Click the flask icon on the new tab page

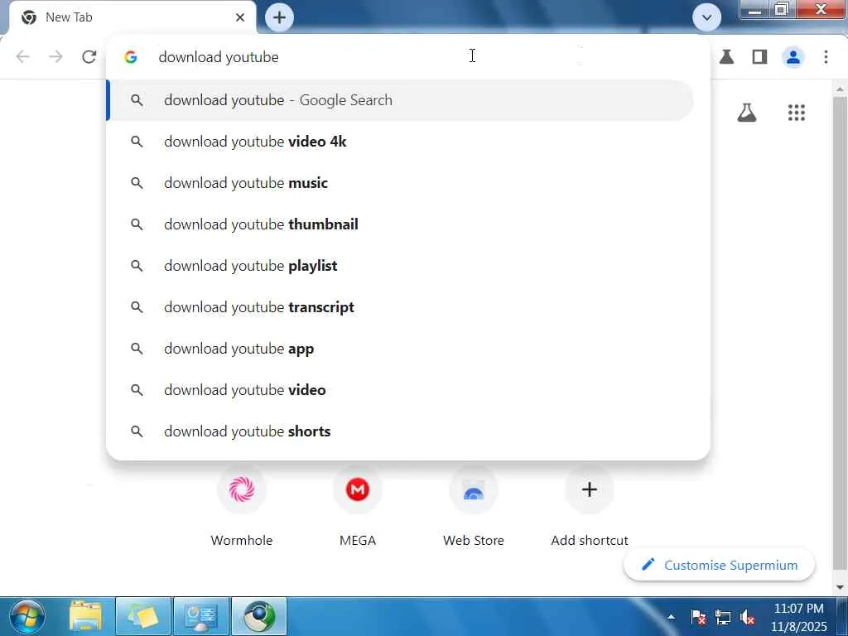pyautogui.click(x=747, y=113)
